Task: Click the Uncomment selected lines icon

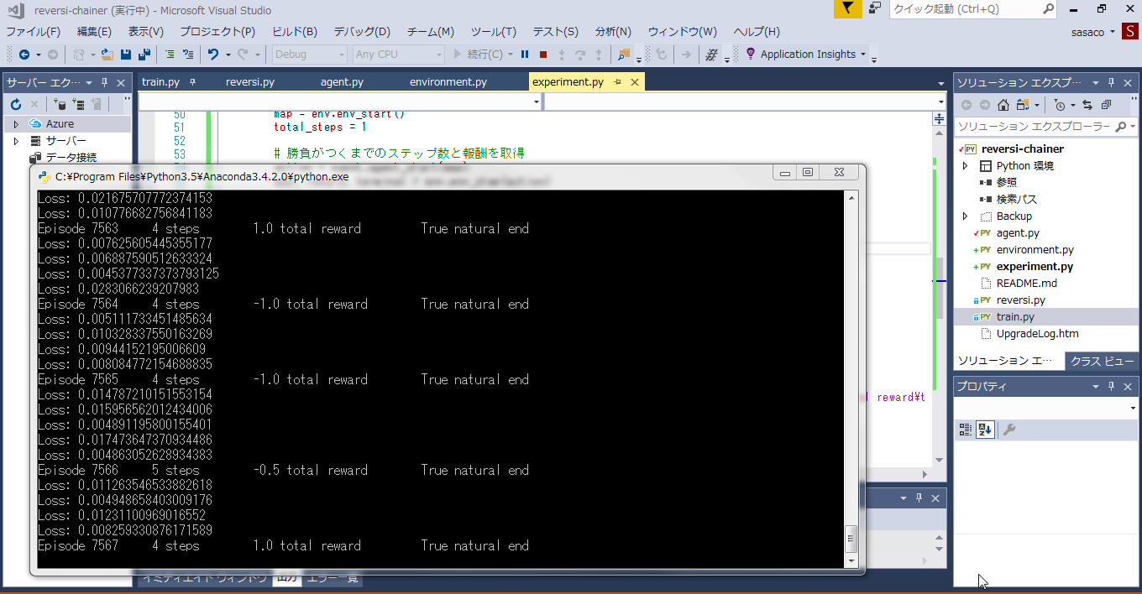Action: [x=188, y=55]
